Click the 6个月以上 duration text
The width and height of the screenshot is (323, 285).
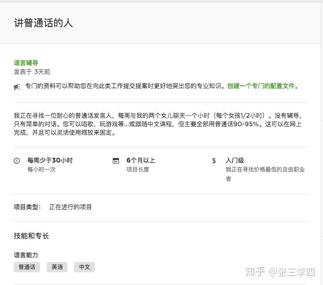pyautogui.click(x=141, y=160)
